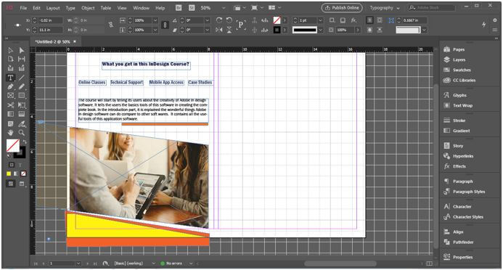Open zoom level 50% dropdown
Screen dimensions: 503x270
coord(224,8)
